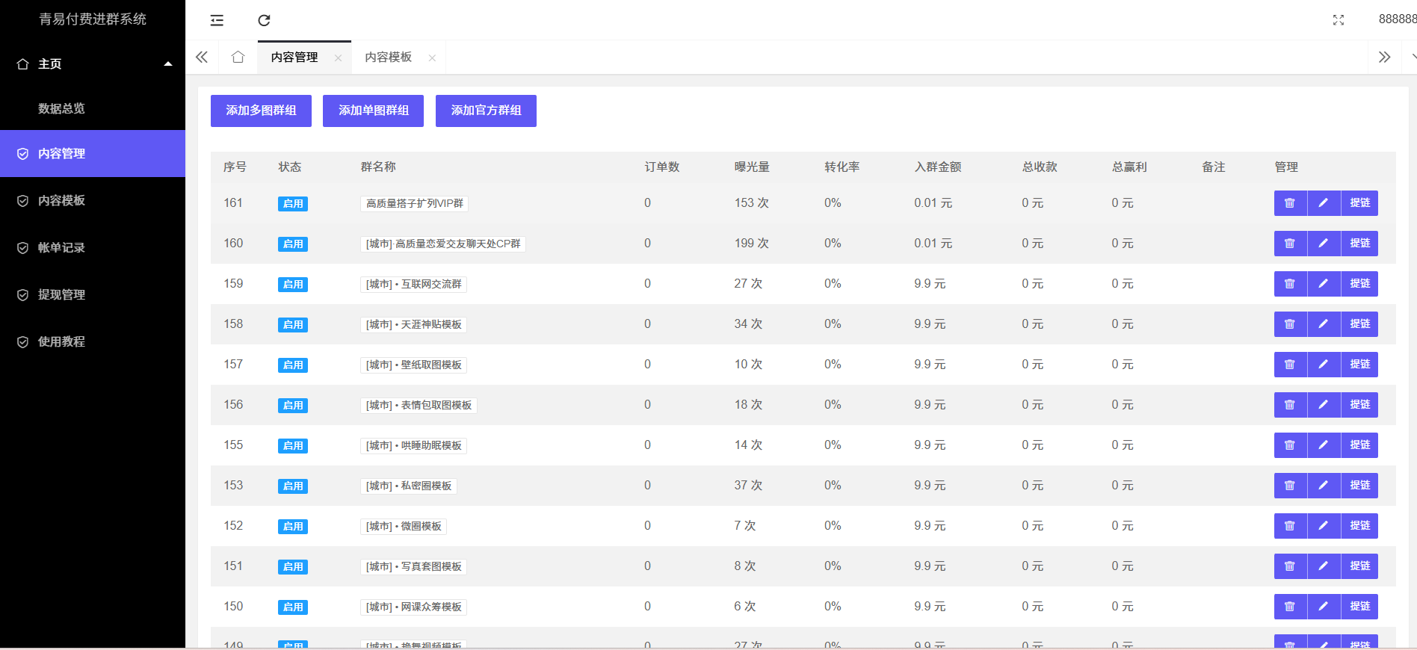Click the refresh icon in the top bar
This screenshot has width=1417, height=650.
pyautogui.click(x=264, y=20)
